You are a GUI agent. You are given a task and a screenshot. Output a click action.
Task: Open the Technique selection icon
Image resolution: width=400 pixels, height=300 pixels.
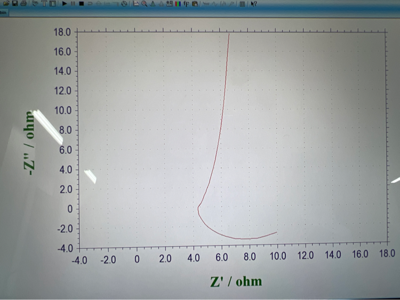pos(35,3)
